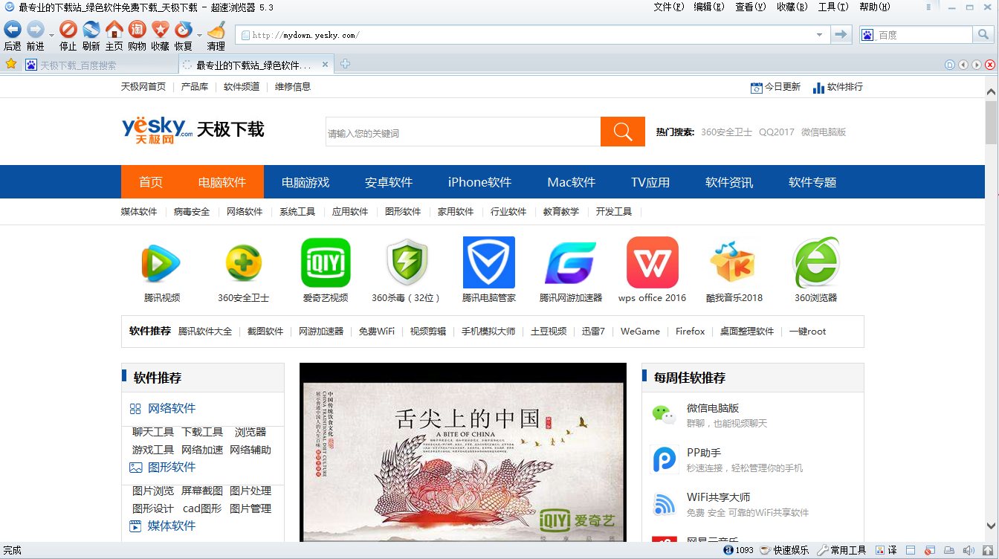Click the orange site search button

[623, 132]
